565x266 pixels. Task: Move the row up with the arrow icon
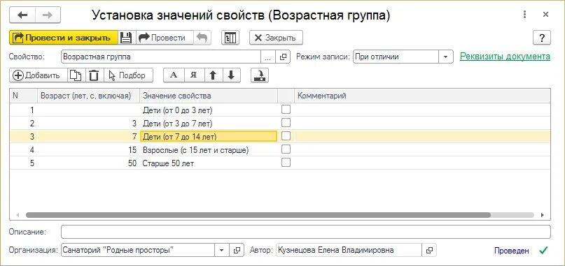(214, 75)
